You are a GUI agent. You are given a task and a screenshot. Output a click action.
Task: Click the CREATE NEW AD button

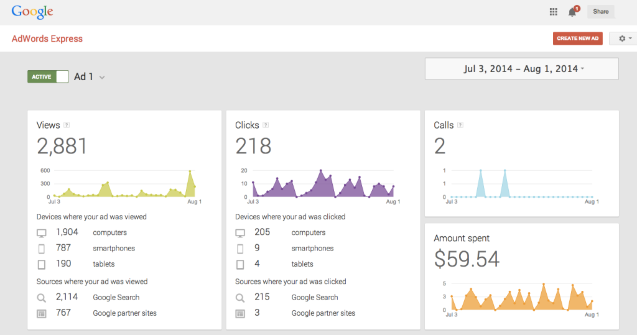(x=578, y=38)
